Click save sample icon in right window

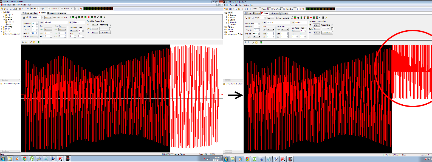[253, 18]
